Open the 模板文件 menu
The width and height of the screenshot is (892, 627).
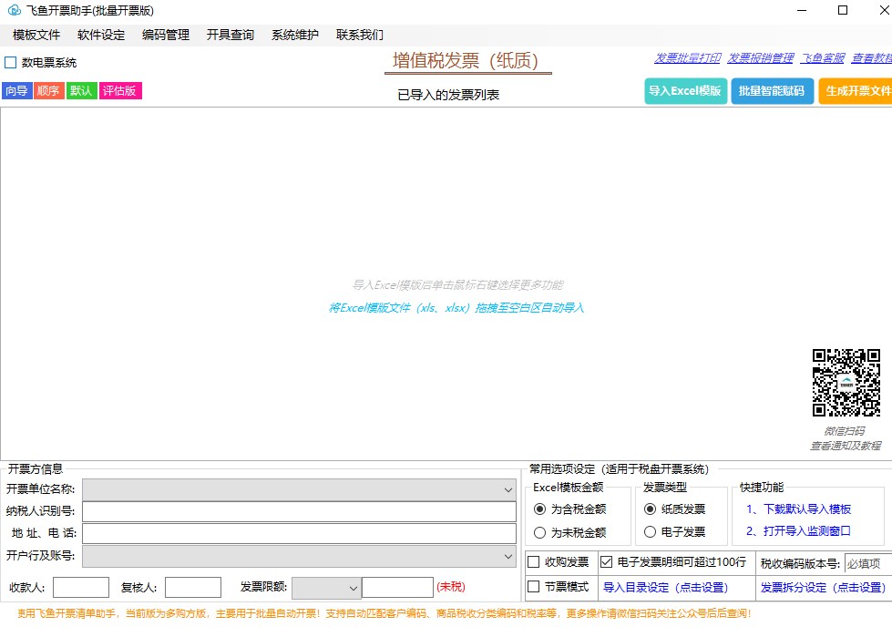[x=36, y=35]
